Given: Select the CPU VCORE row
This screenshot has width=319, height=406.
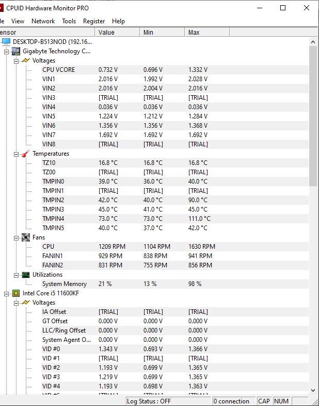Looking at the screenshot, I should click(58, 70).
